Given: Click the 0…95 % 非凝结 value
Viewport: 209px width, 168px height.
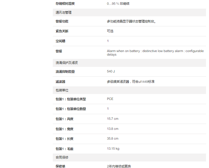Looking at the screenshot, I should click(118, 4).
